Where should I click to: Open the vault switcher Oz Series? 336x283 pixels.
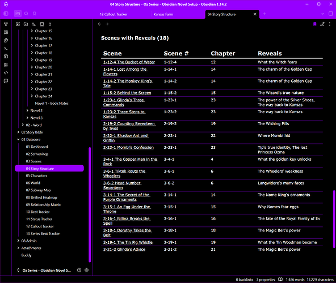pos(44,270)
